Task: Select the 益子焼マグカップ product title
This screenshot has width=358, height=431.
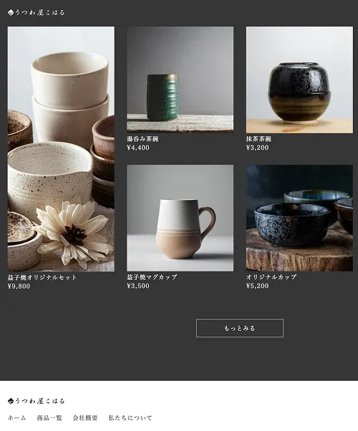Action: click(152, 277)
